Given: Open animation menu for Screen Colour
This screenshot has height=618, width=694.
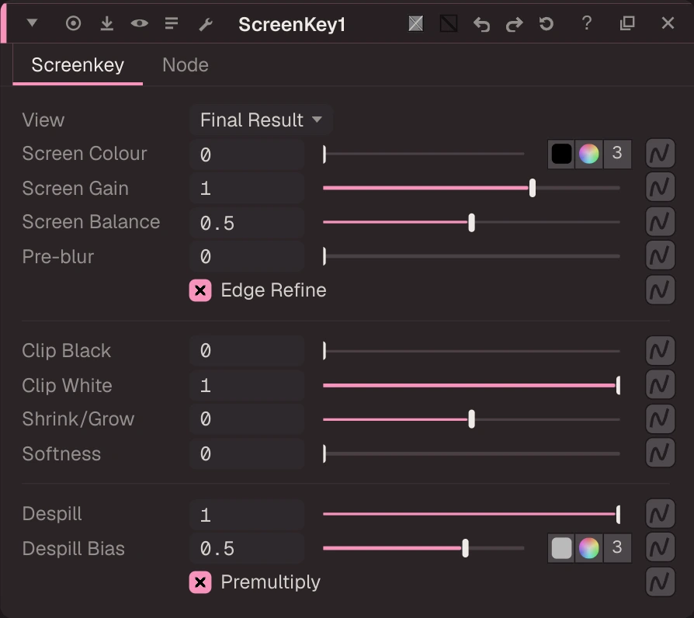Looking at the screenshot, I should 660,154.
